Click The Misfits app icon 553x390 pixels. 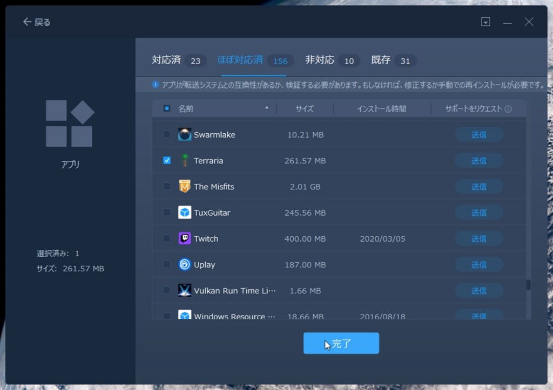coord(185,187)
